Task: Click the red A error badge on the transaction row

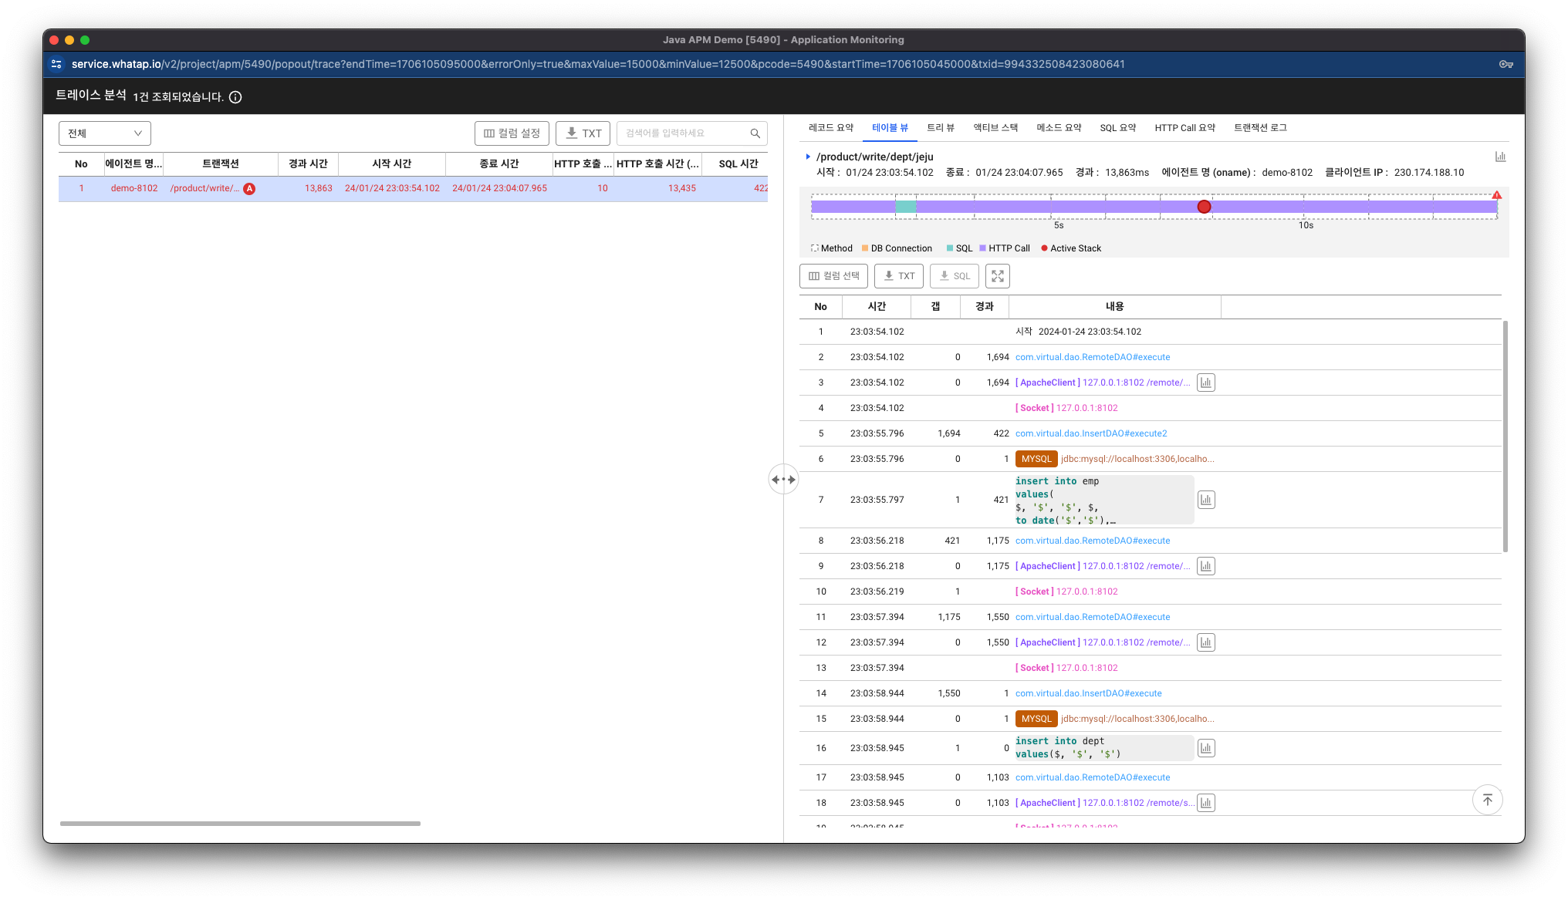Action: coord(249,188)
